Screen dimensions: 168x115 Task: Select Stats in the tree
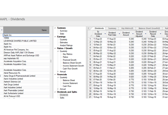62,34
